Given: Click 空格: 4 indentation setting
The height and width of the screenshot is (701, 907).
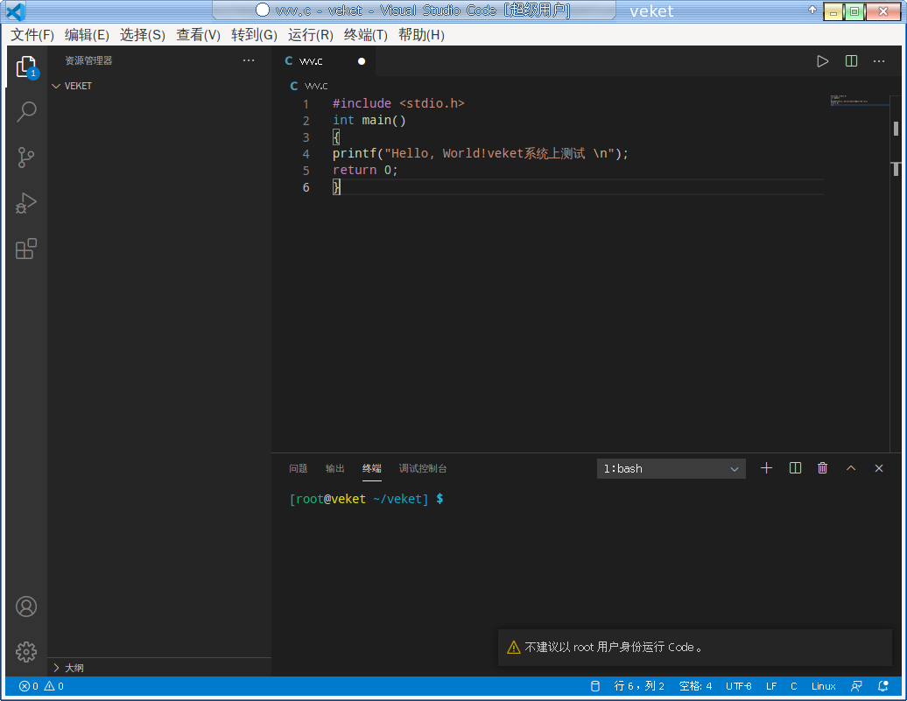Looking at the screenshot, I should pos(695,686).
